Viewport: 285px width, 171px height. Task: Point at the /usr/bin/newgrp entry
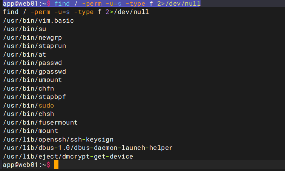32,37
